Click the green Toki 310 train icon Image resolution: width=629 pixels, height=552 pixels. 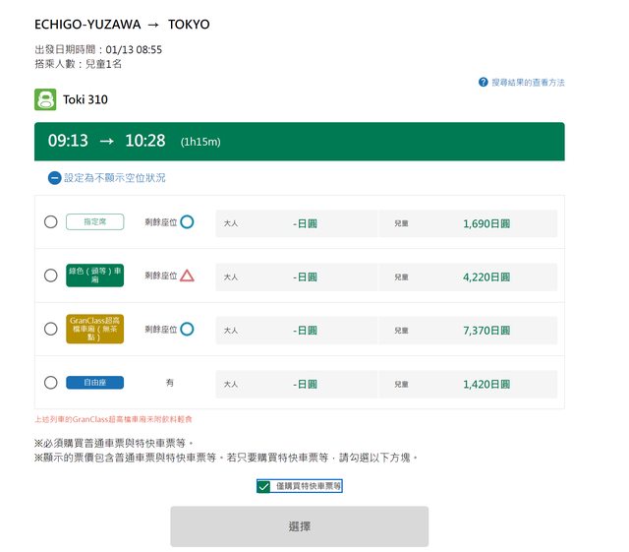tap(45, 99)
